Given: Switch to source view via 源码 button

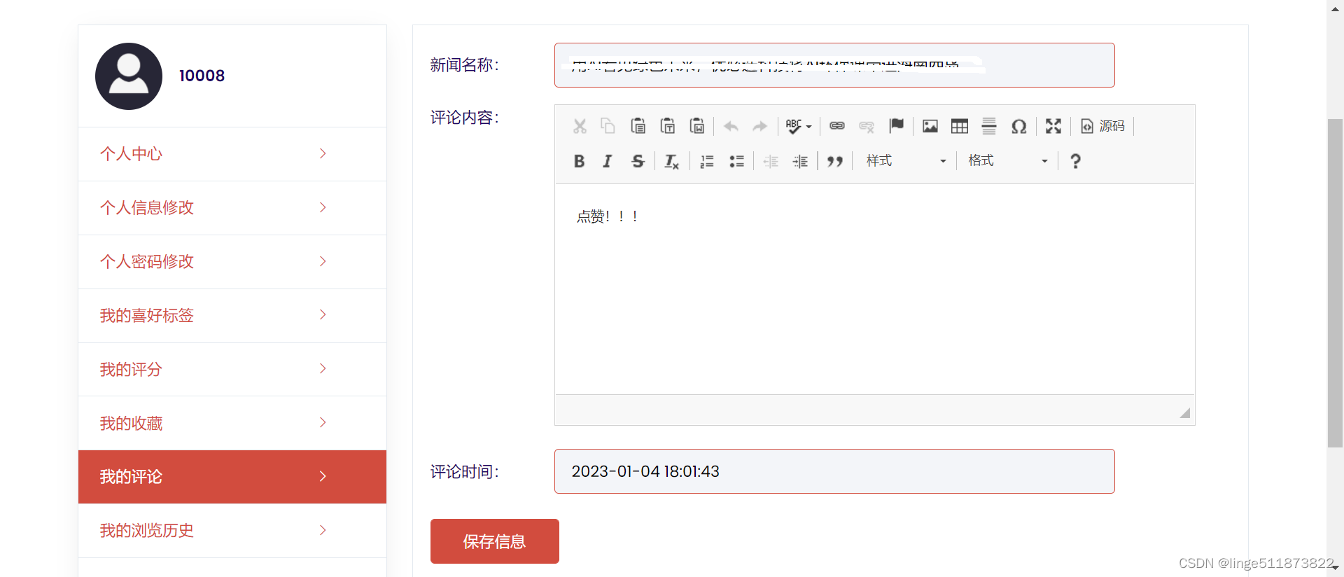Looking at the screenshot, I should [1102, 126].
